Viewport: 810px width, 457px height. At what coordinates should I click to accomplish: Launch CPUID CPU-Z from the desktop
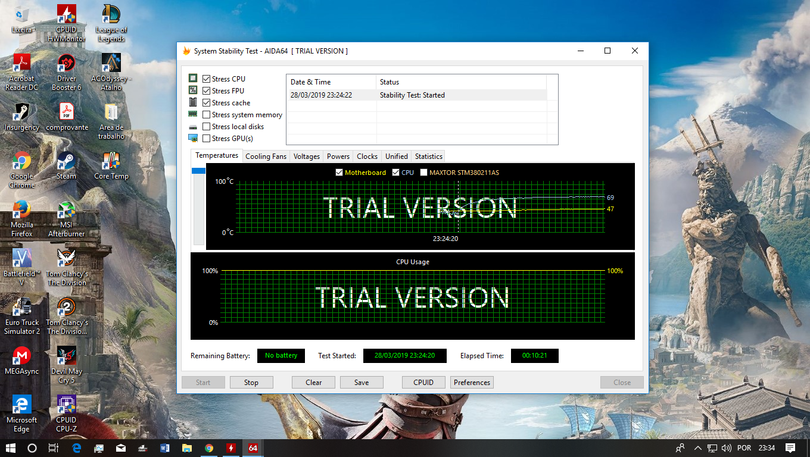click(66, 414)
